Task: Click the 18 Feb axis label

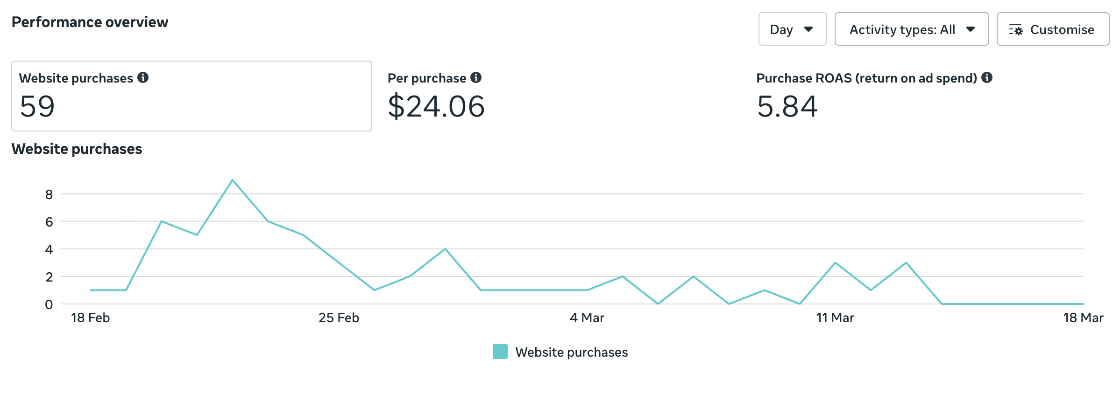Action: point(90,318)
